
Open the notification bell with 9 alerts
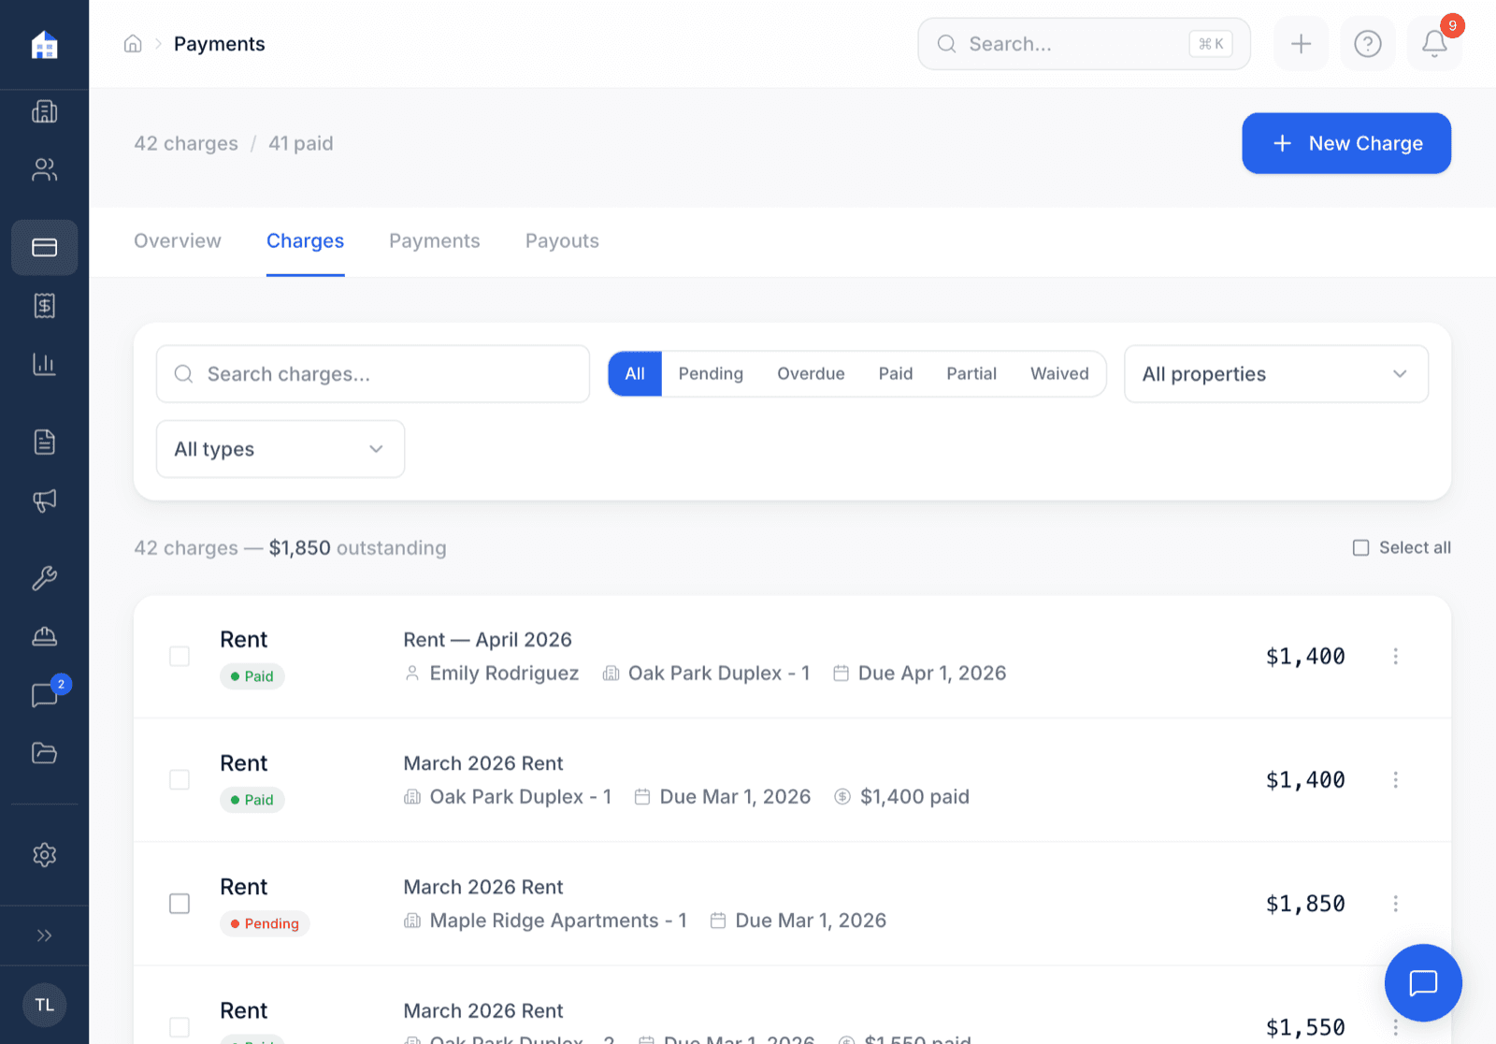coord(1433,43)
